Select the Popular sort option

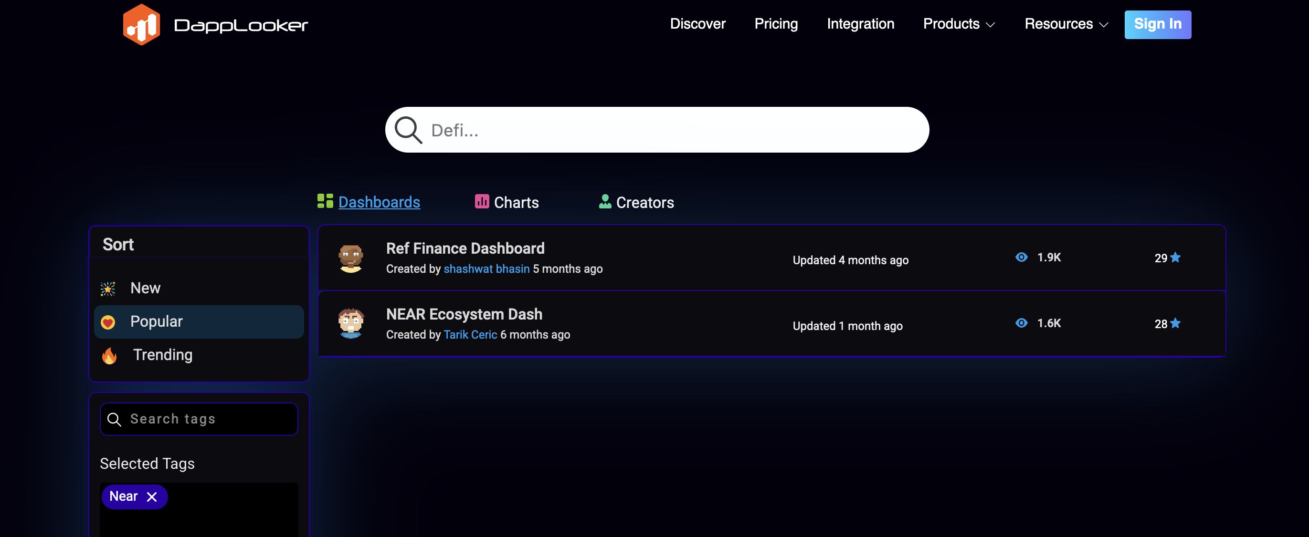(x=156, y=322)
